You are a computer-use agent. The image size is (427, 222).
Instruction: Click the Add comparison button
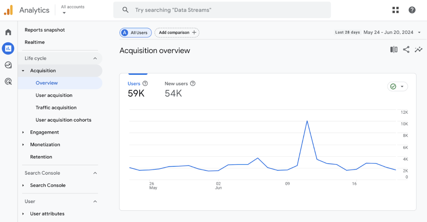(x=177, y=33)
